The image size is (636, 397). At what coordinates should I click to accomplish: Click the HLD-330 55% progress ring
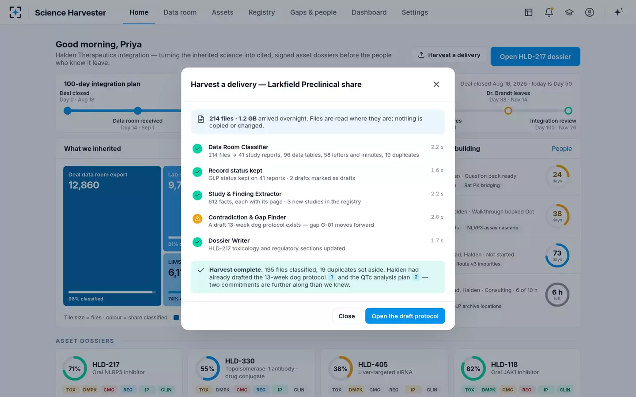pyautogui.click(x=208, y=368)
